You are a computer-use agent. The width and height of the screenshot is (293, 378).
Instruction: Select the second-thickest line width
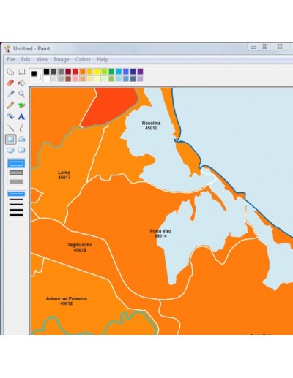click(16, 210)
